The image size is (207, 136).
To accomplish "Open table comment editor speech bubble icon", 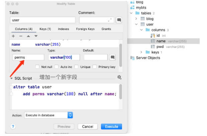I will pyautogui.click(x=119, y=20).
